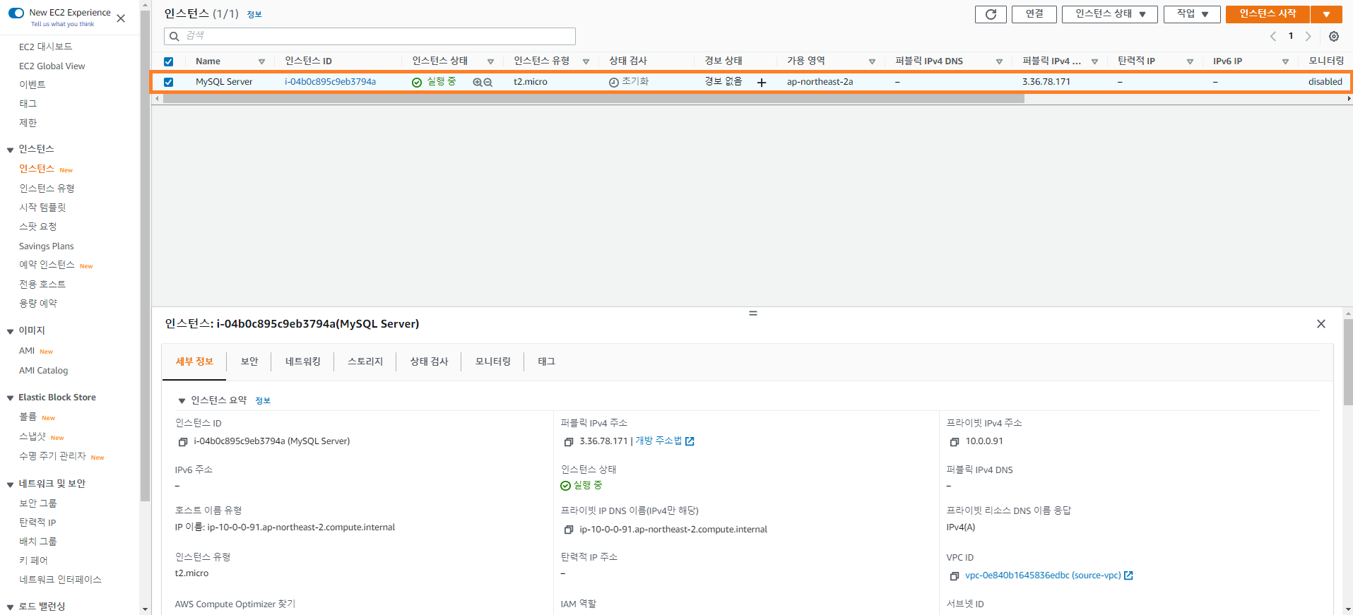
Task: Open 정보 link beside instances heading
Action: 254,14
